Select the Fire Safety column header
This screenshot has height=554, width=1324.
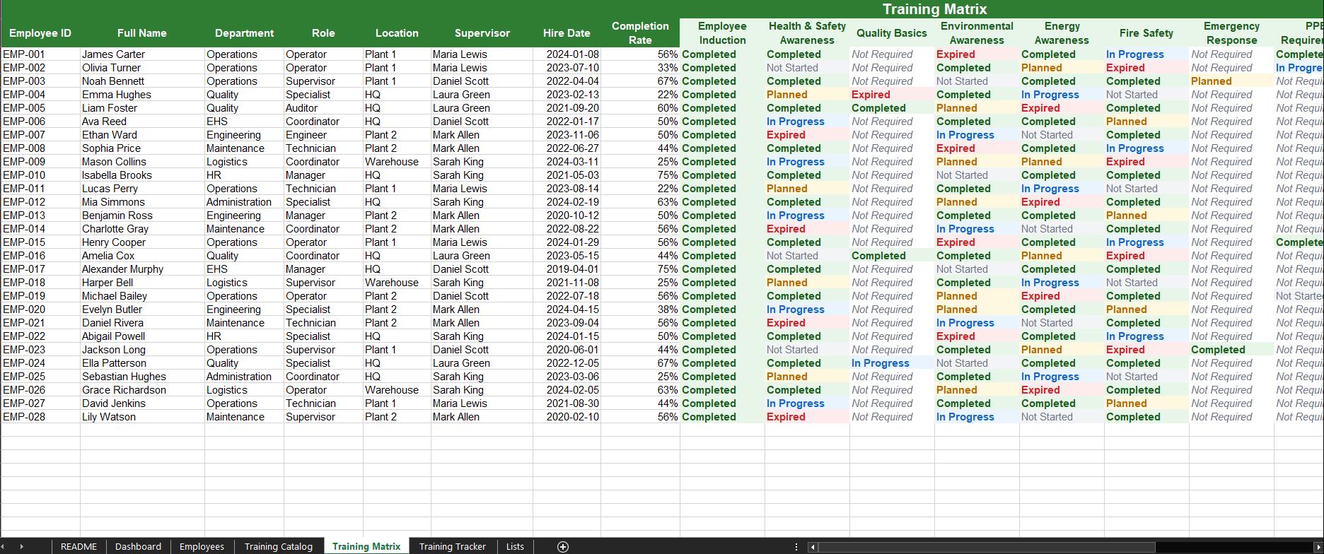1146,33
